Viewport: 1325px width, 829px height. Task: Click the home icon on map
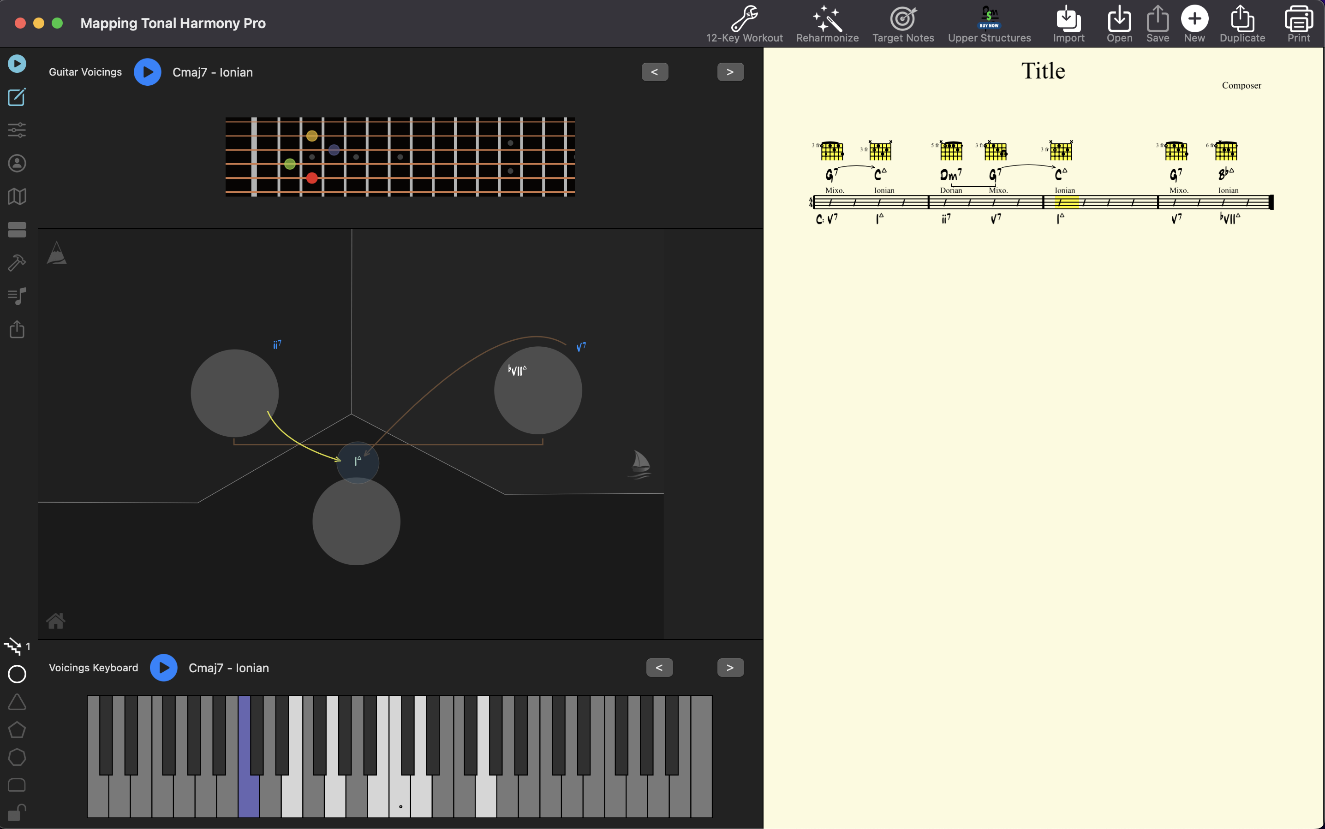(55, 621)
